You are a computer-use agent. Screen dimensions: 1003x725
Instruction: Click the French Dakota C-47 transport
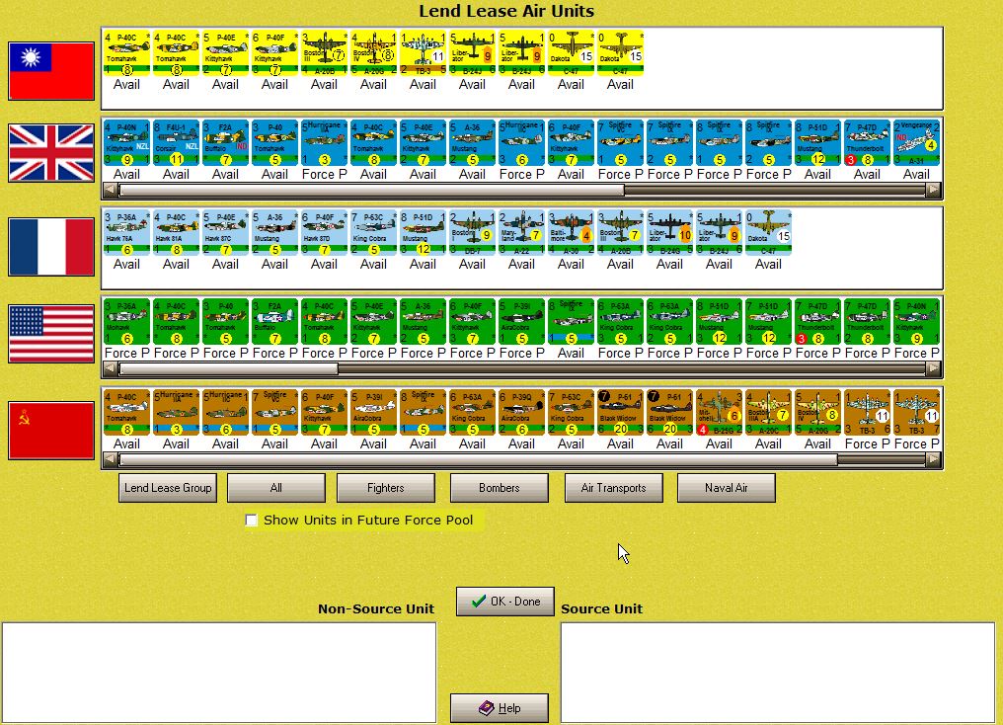point(768,233)
